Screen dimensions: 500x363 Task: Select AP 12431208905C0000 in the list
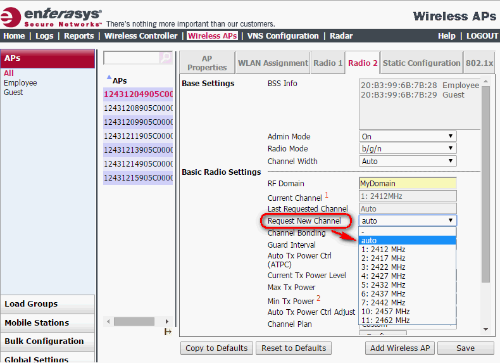tap(138, 108)
